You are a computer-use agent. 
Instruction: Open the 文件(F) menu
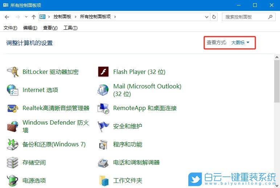[x=11, y=28]
